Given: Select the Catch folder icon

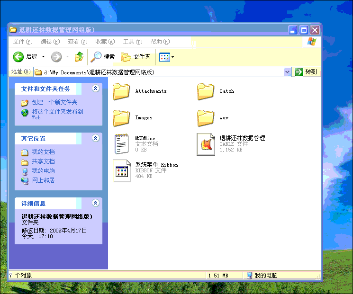Looking at the screenshot, I should pyautogui.click(x=205, y=91).
